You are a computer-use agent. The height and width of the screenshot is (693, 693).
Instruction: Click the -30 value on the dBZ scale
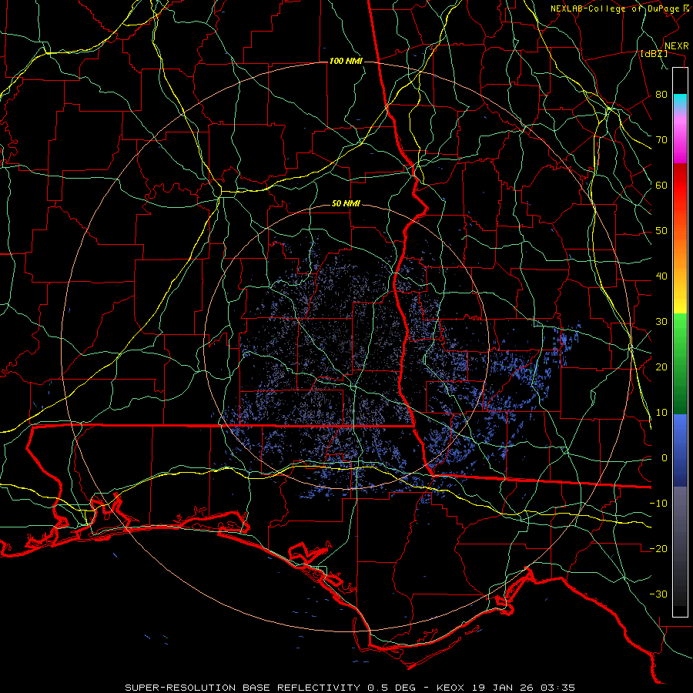(658, 594)
